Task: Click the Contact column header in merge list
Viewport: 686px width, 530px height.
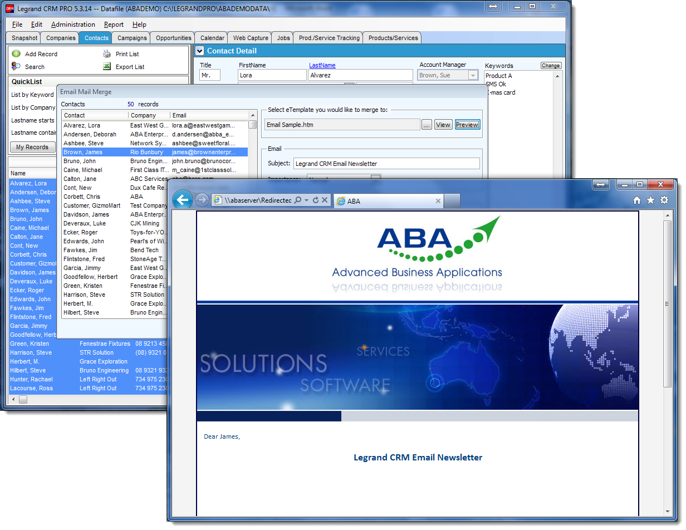Action: [x=95, y=115]
